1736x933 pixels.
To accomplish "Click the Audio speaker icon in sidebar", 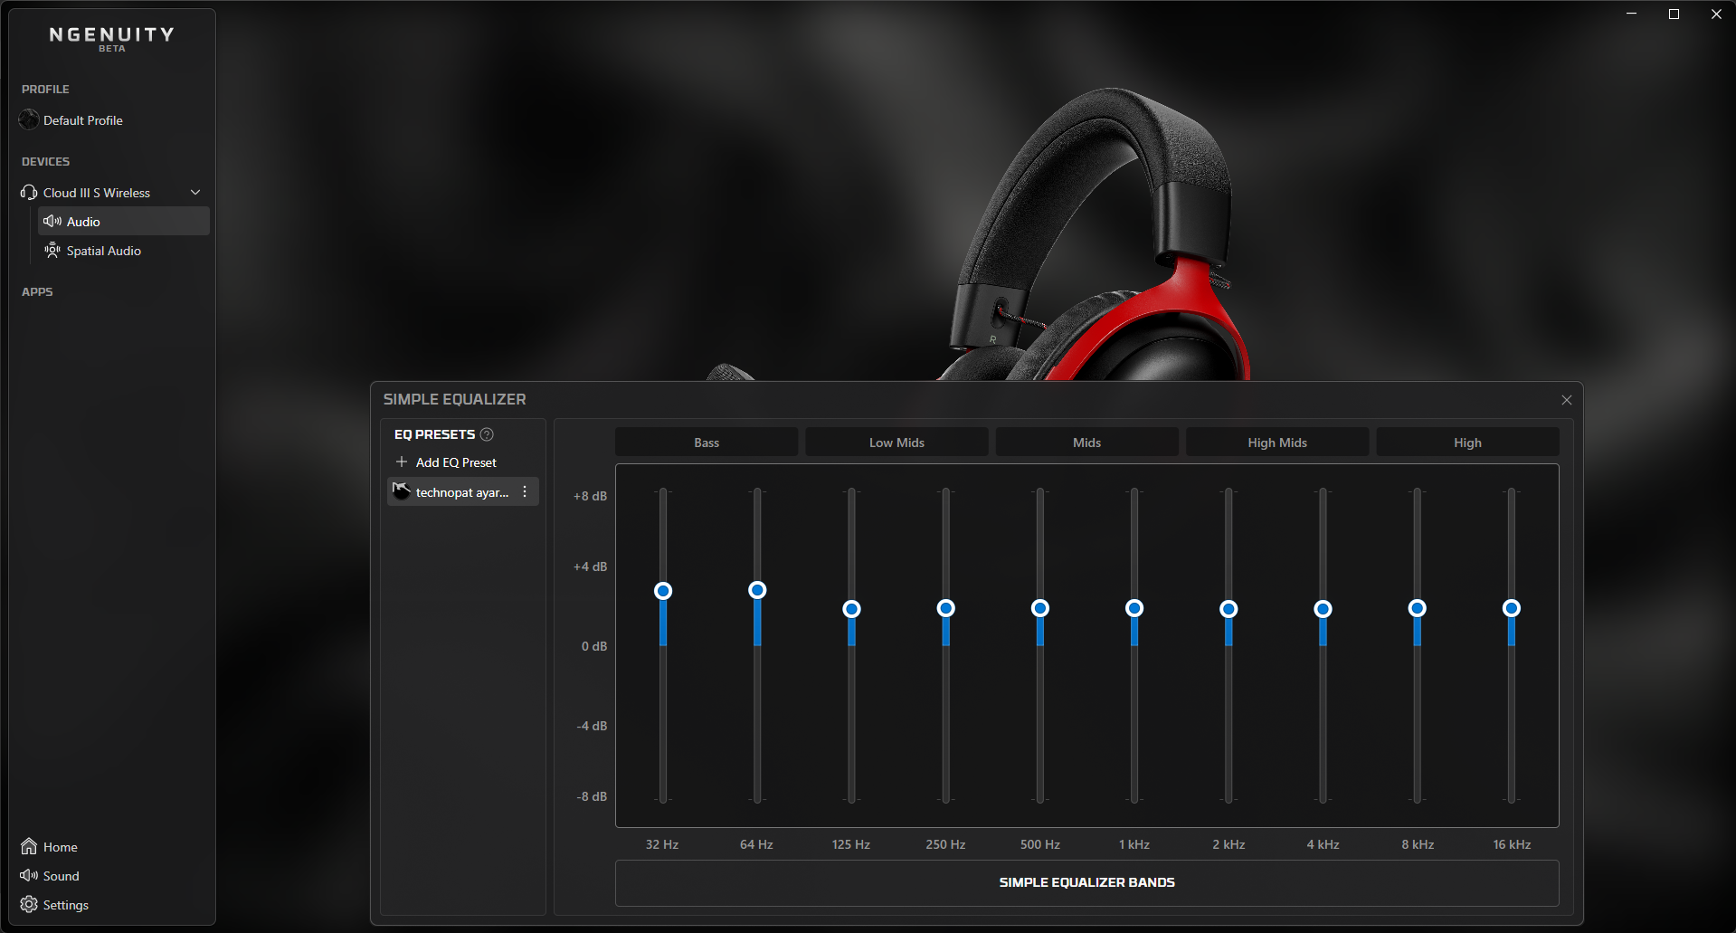I will pos(52,222).
